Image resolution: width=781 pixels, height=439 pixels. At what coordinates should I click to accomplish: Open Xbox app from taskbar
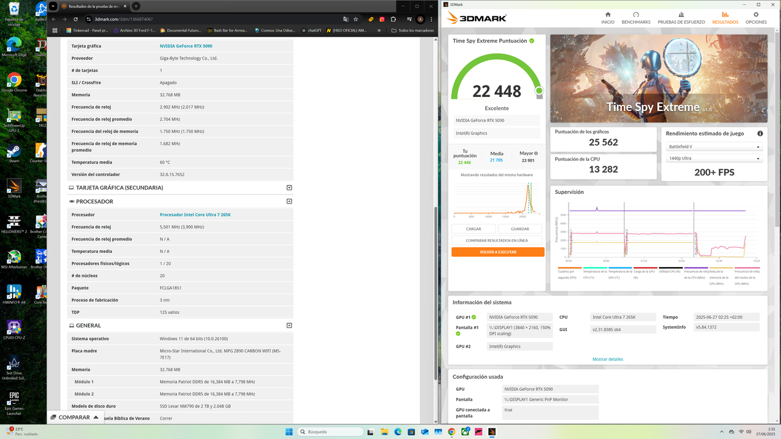pos(465,432)
